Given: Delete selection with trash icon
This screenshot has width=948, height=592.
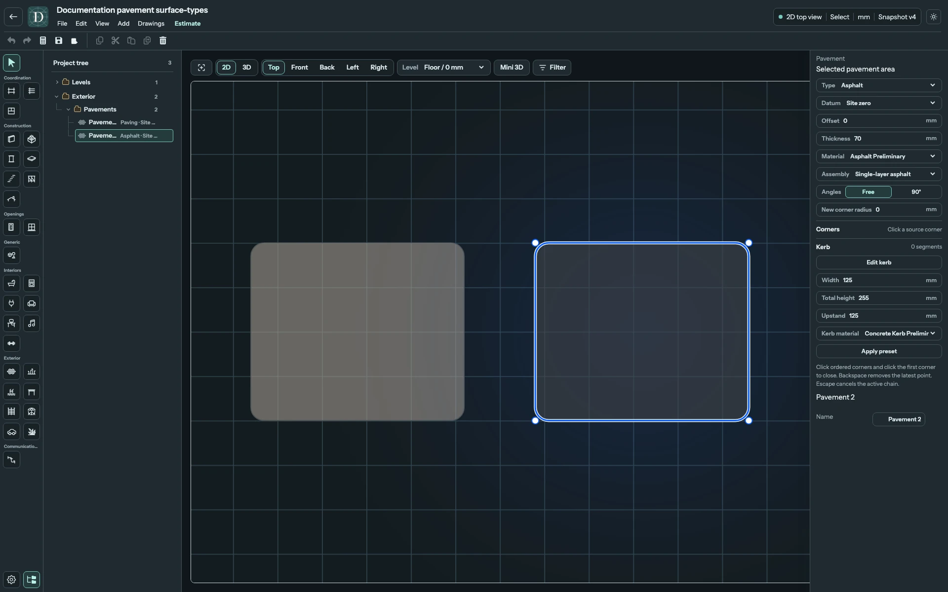Looking at the screenshot, I should 163,40.
